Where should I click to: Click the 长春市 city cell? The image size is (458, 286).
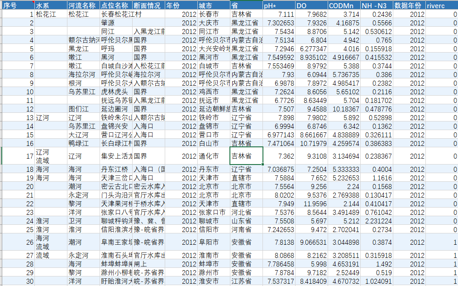214,15
